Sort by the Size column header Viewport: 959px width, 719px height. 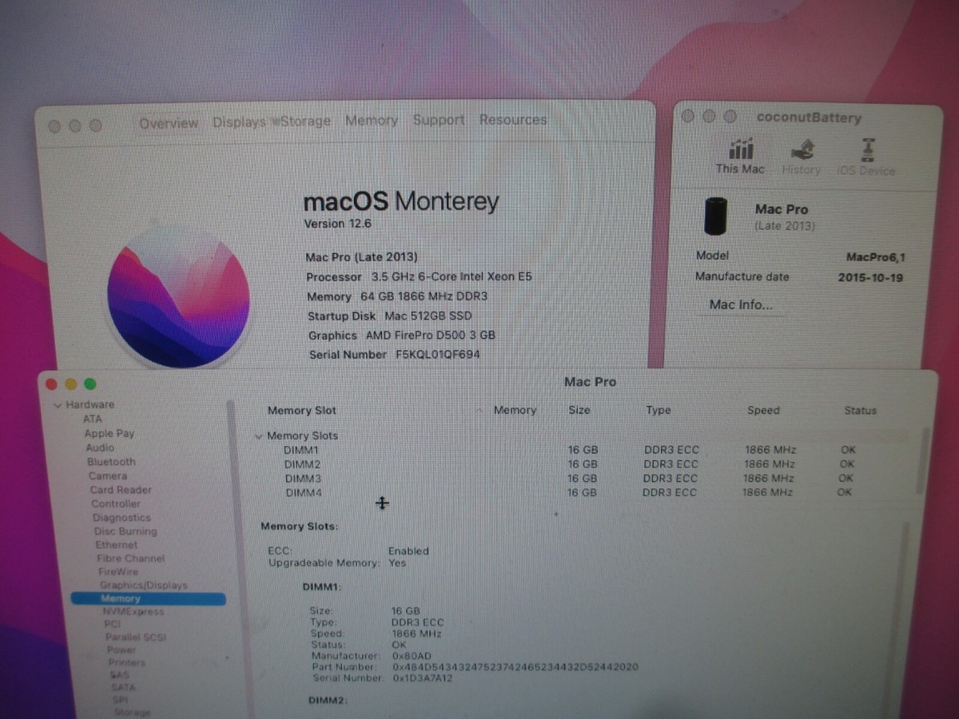579,410
